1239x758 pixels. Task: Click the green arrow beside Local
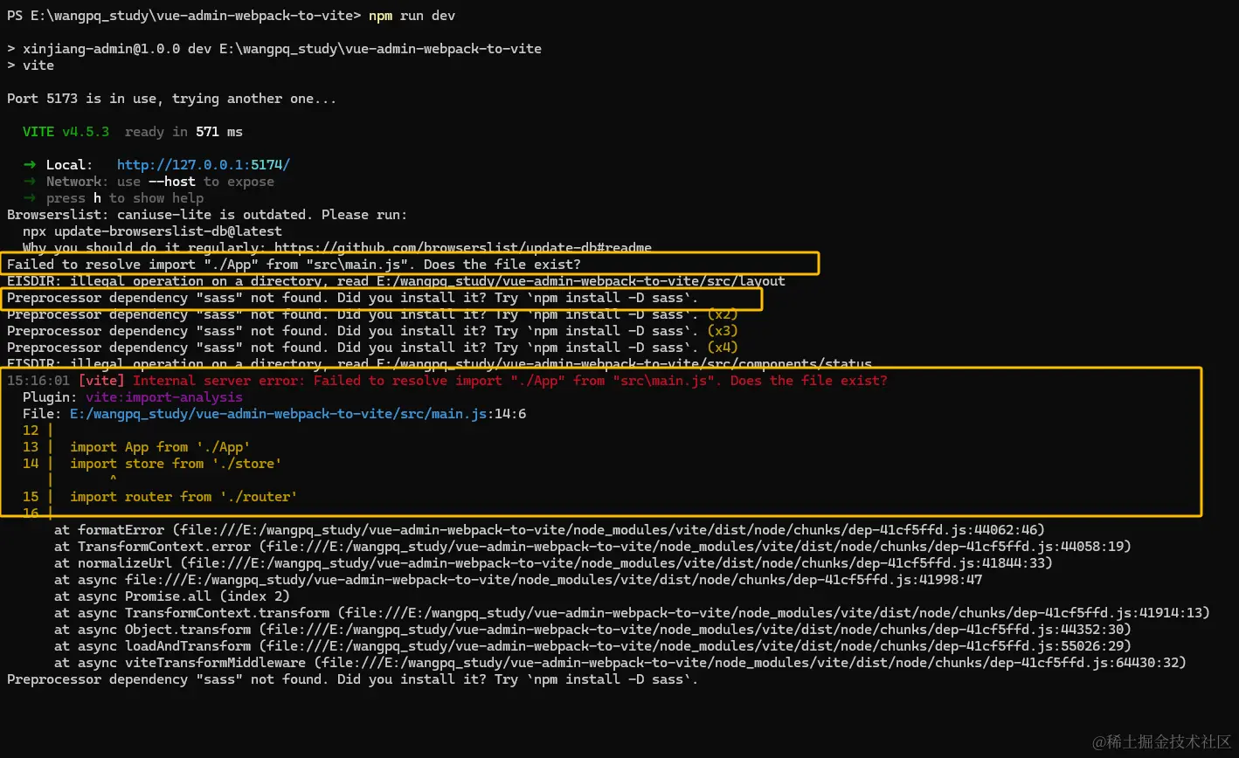(30, 165)
